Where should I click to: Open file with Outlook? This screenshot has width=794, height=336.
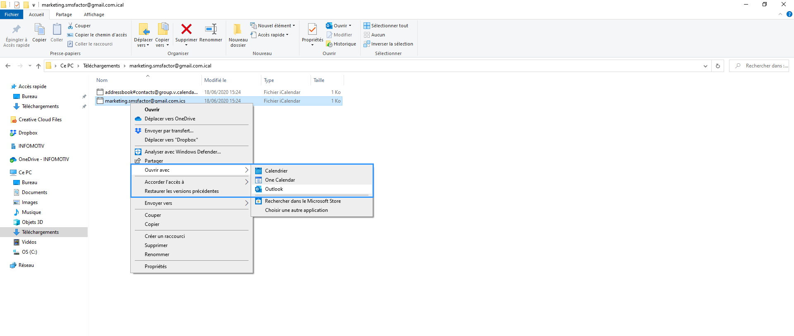[312, 189]
